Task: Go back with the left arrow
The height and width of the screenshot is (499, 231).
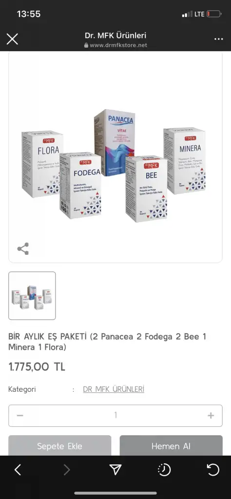Action: (18, 470)
